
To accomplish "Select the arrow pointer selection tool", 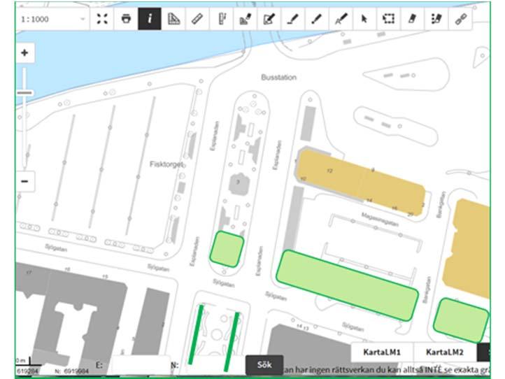I will click(x=364, y=19).
